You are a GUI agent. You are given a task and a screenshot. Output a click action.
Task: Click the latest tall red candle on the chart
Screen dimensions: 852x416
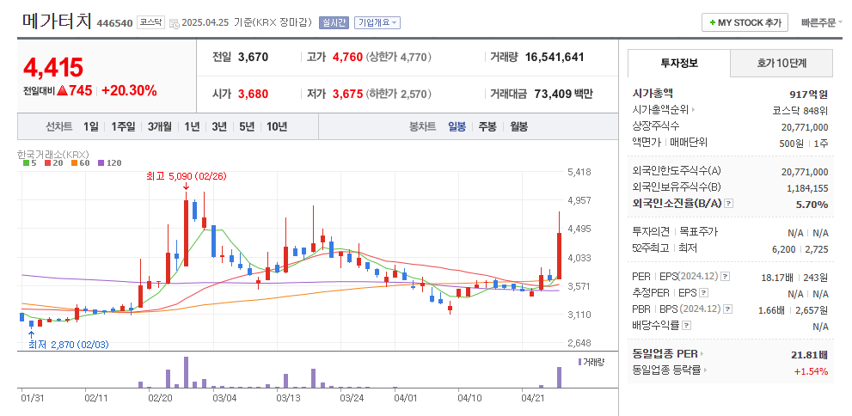click(x=559, y=256)
